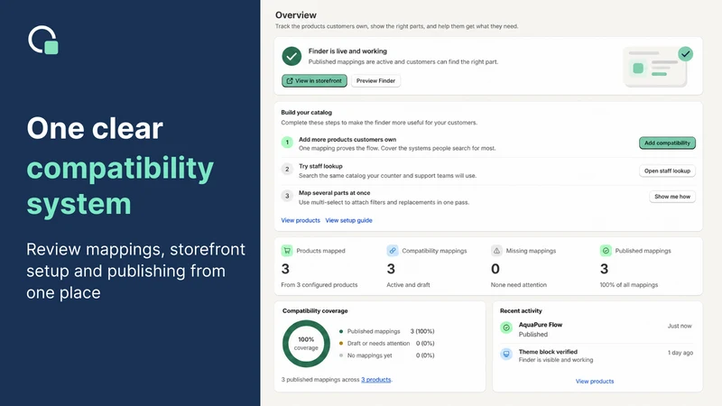Click the Missing mappings warning icon
Viewport: 722px width, 406px height.
click(496, 251)
